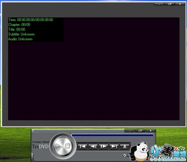Restore the TexDVD control panel window

[140, 131]
